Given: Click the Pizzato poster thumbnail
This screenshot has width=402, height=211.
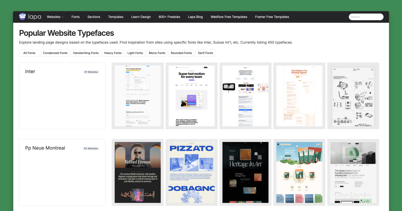Looking at the screenshot, I should point(191,172).
